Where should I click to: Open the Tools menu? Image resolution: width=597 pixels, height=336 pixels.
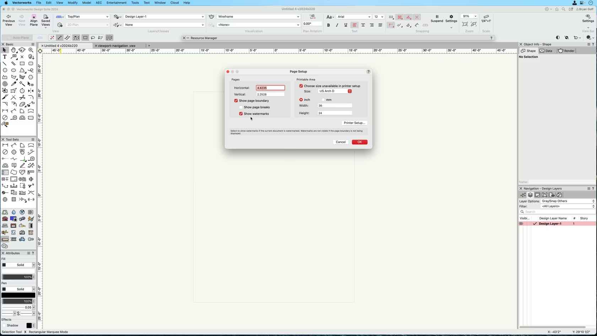135,2
